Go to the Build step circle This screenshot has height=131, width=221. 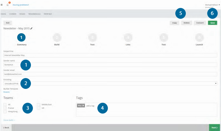57,38
